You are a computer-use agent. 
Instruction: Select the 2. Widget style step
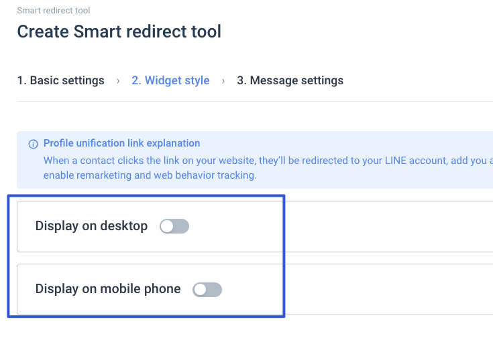click(170, 80)
